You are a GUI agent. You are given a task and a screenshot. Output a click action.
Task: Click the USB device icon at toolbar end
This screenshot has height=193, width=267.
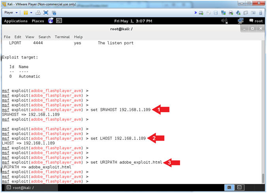(x=260, y=13)
